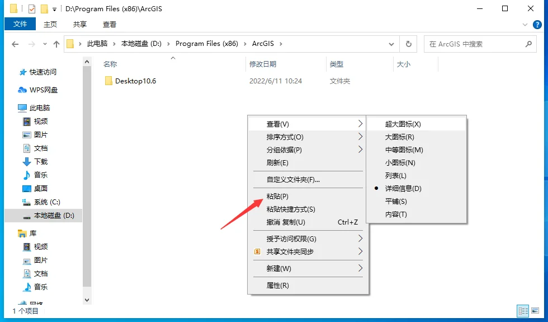Select the Desktop10.6 folder
Viewport: 548px width, 322px height.
(130, 81)
